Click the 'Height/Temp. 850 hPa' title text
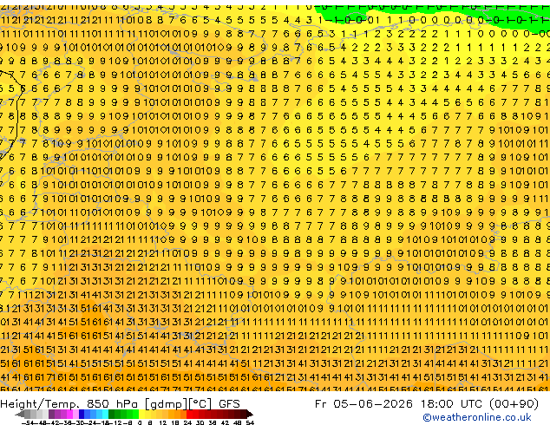 pos(70,404)
